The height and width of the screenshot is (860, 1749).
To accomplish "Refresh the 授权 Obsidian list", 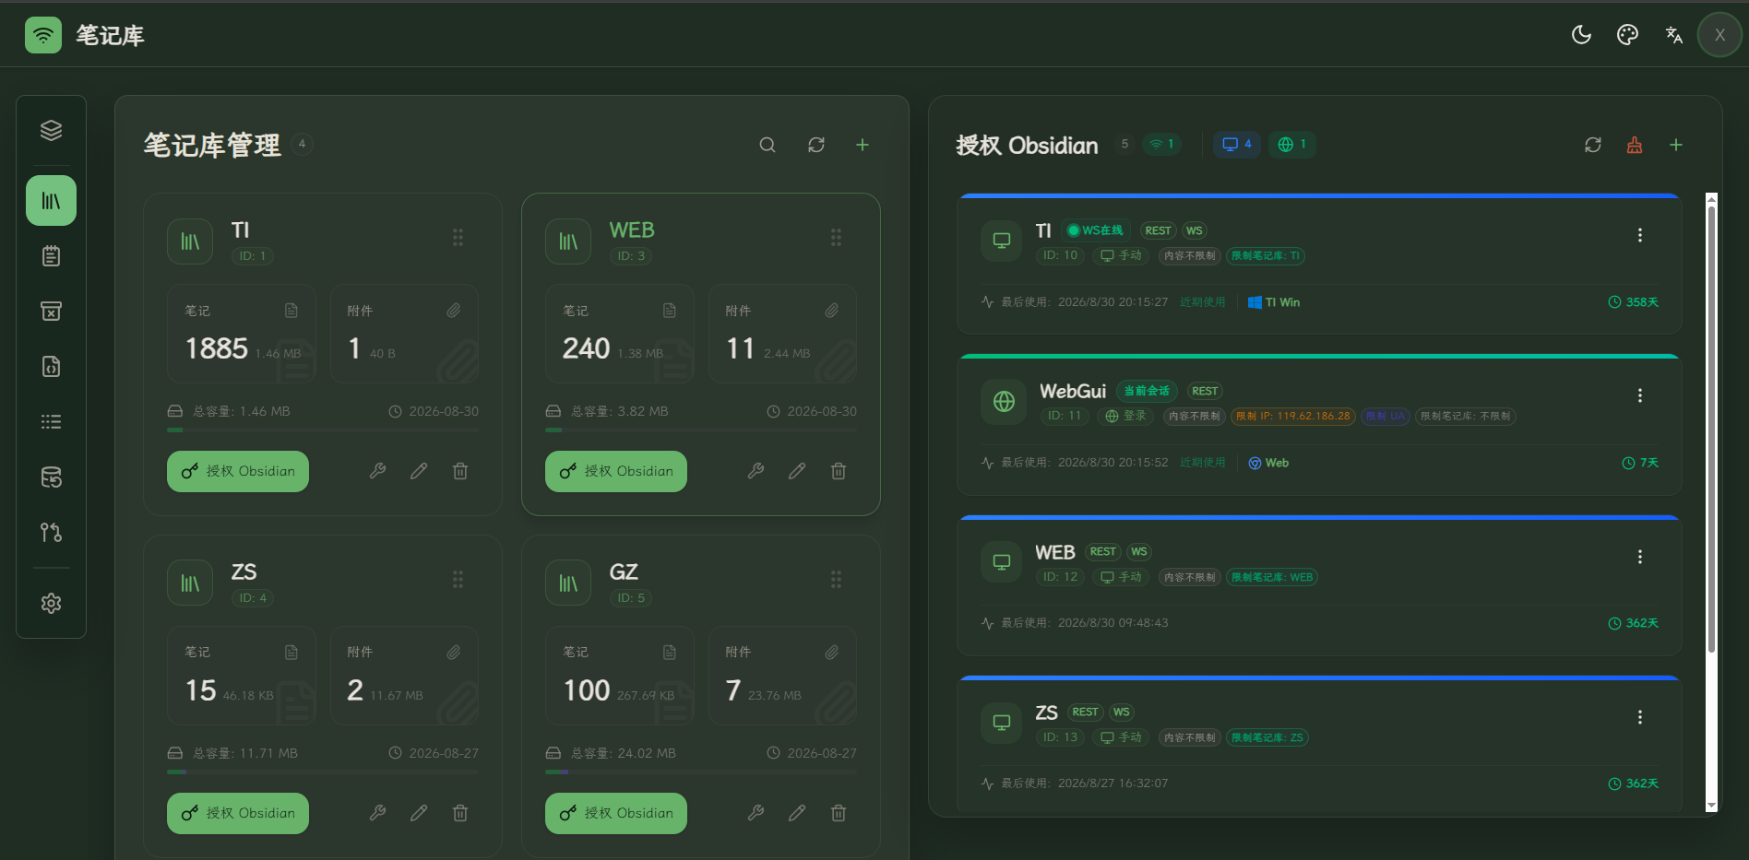I will click(x=1593, y=145).
